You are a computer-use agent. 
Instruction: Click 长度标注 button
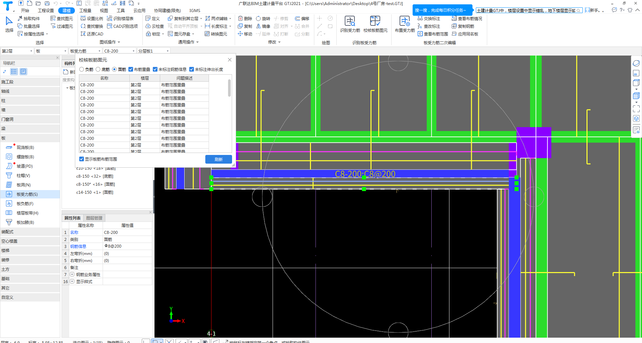click(218, 26)
